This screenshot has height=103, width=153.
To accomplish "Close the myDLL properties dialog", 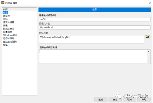I will 150,3.
